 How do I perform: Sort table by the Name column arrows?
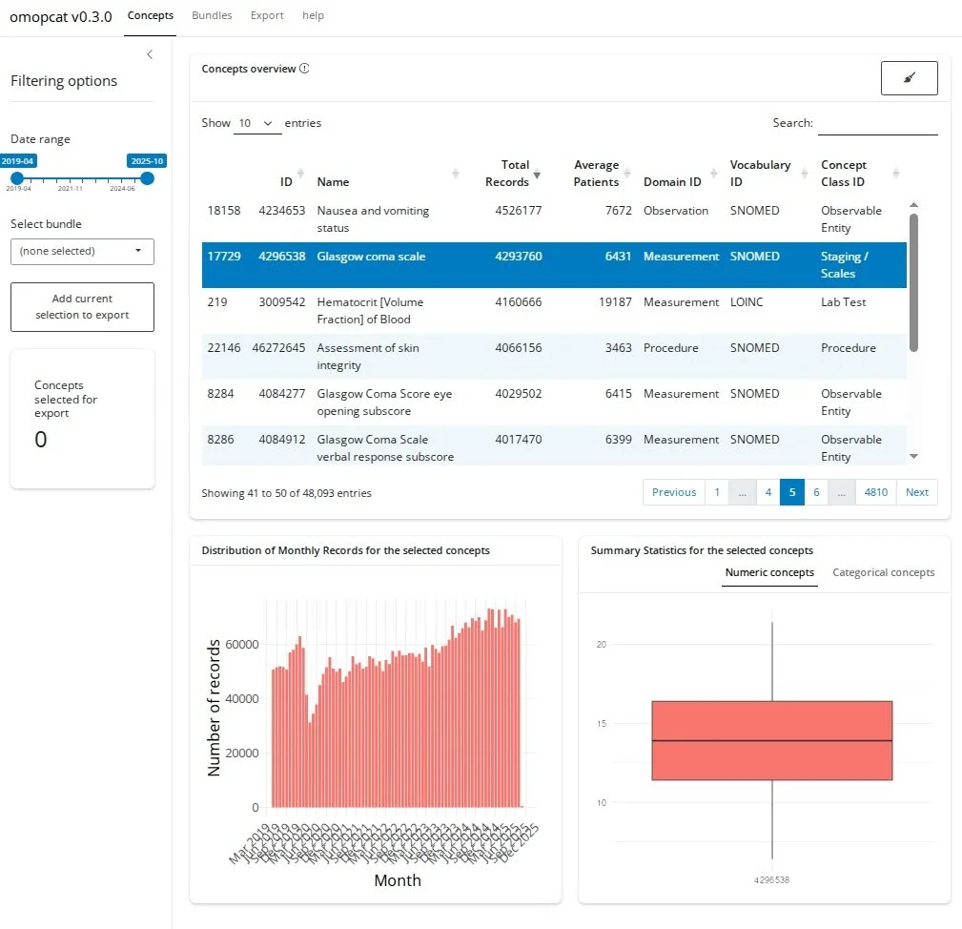(x=455, y=173)
